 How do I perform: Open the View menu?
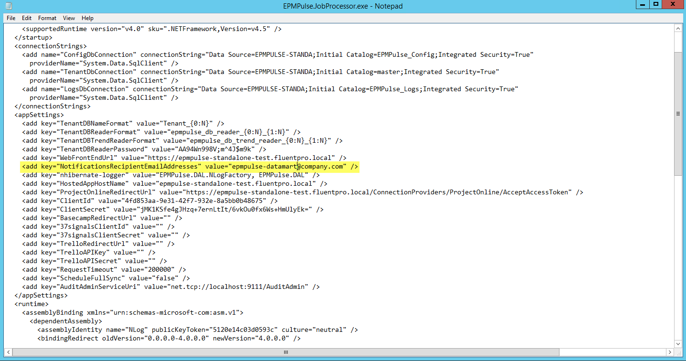69,18
